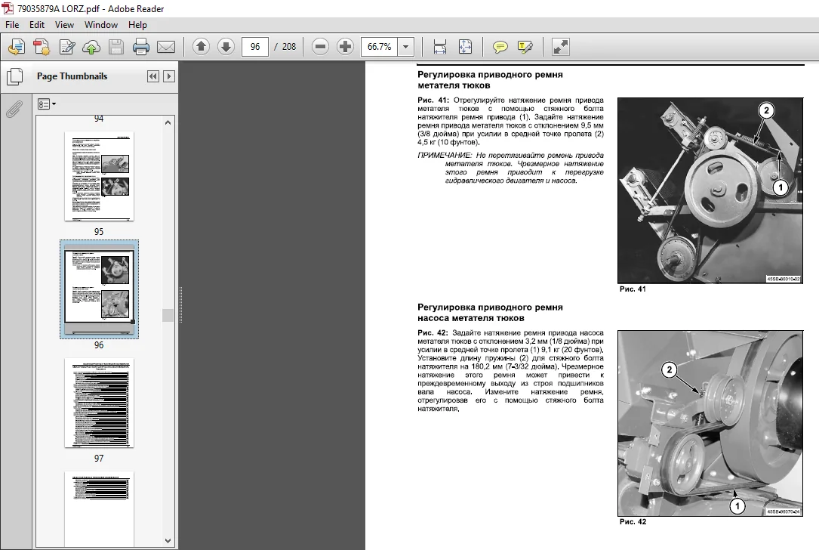Open the Attachments paperclip panel

coord(14,110)
